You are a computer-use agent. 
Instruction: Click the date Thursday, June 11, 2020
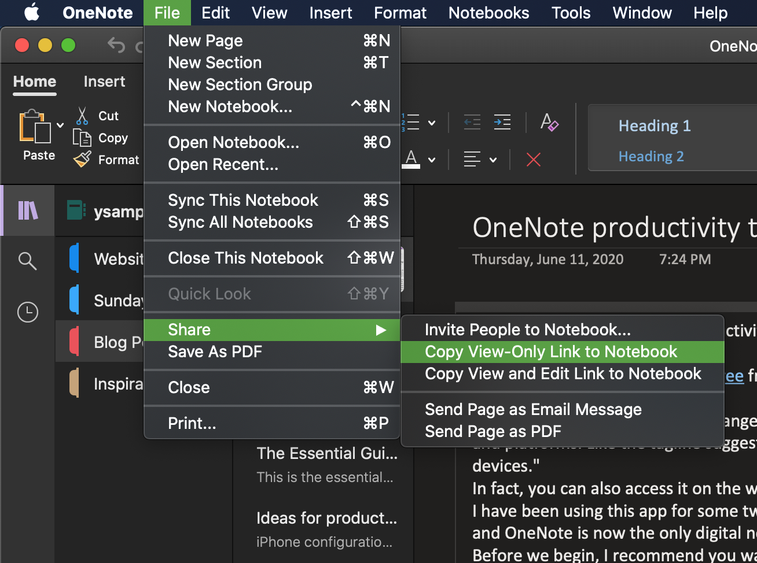[547, 259]
